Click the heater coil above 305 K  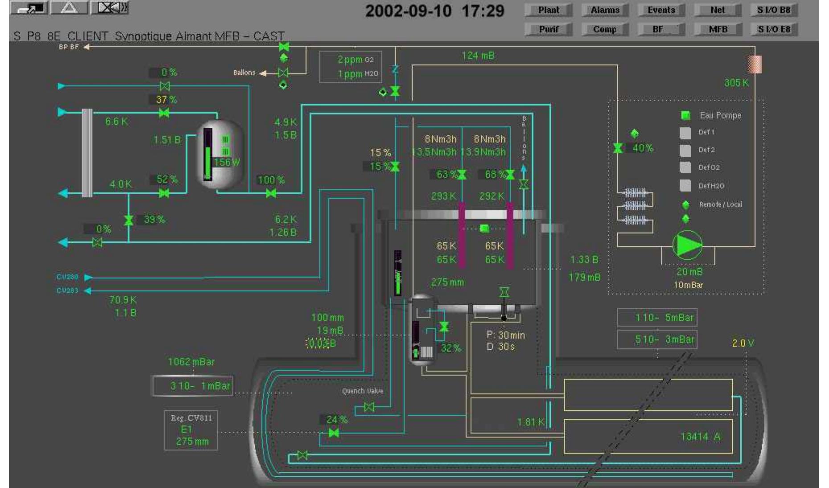755,64
